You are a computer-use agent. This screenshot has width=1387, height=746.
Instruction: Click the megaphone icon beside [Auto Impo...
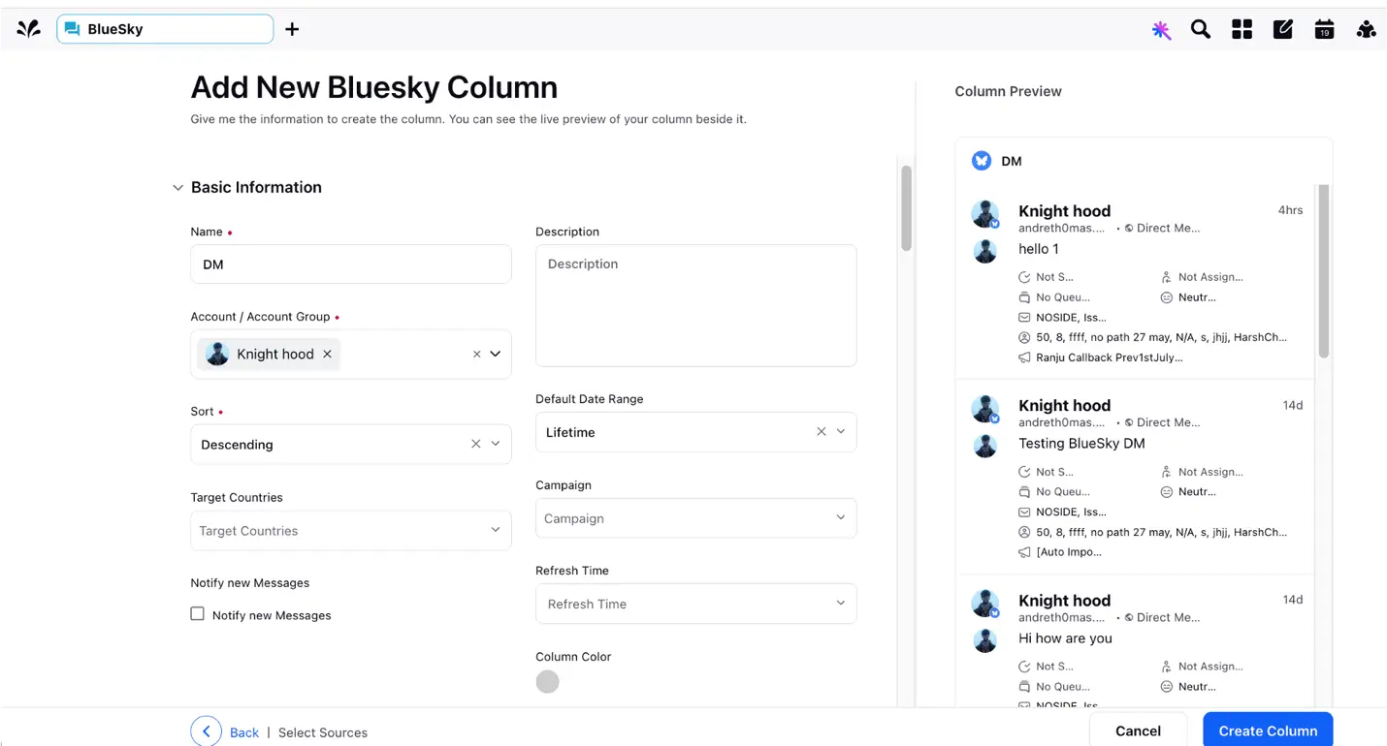pyautogui.click(x=1024, y=552)
